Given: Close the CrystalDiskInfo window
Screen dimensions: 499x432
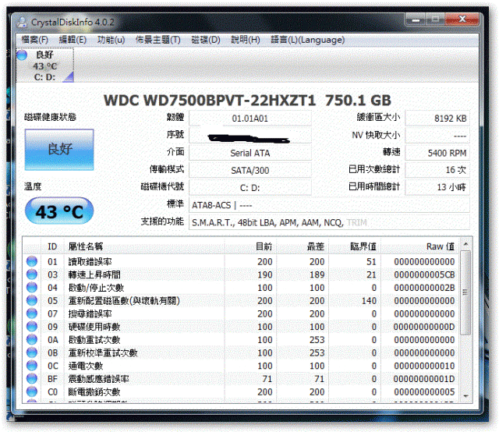Looking at the screenshot, I should 462,19.
